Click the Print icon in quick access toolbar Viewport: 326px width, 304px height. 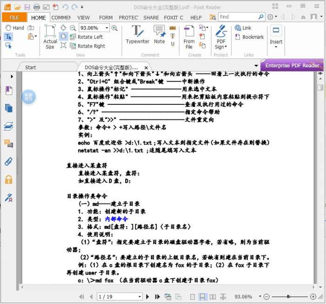[x=37, y=7]
